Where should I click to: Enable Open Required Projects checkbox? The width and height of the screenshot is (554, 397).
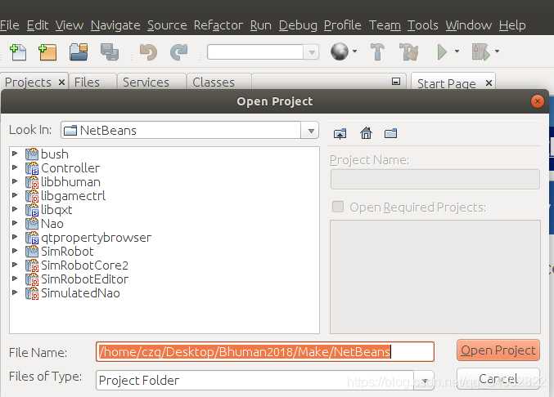click(338, 207)
